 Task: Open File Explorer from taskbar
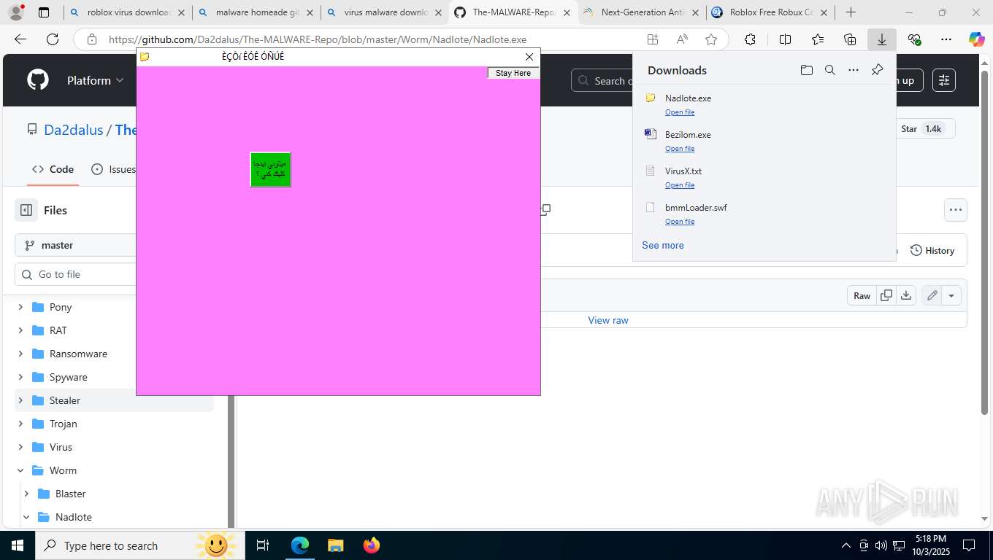[x=335, y=545]
